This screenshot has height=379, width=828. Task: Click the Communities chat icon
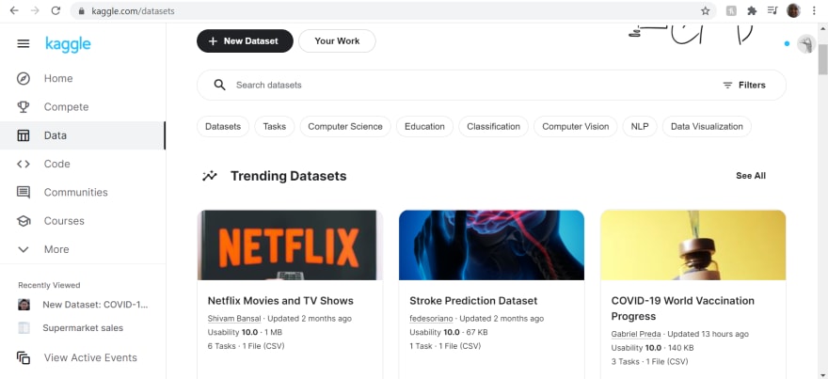coord(24,193)
